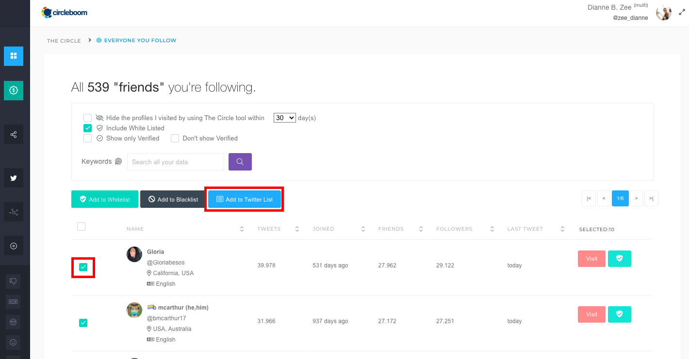The image size is (689, 359).
Task: Uncheck Include White Listed
Action: click(87, 128)
